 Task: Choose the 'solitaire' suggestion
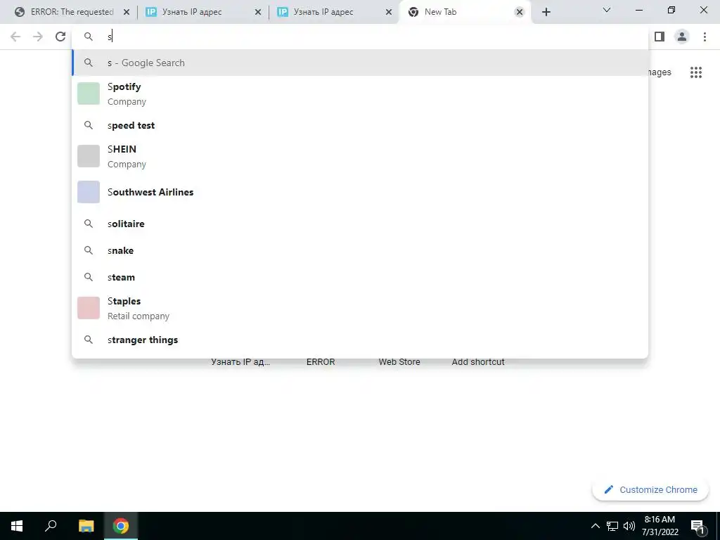[x=360, y=224]
